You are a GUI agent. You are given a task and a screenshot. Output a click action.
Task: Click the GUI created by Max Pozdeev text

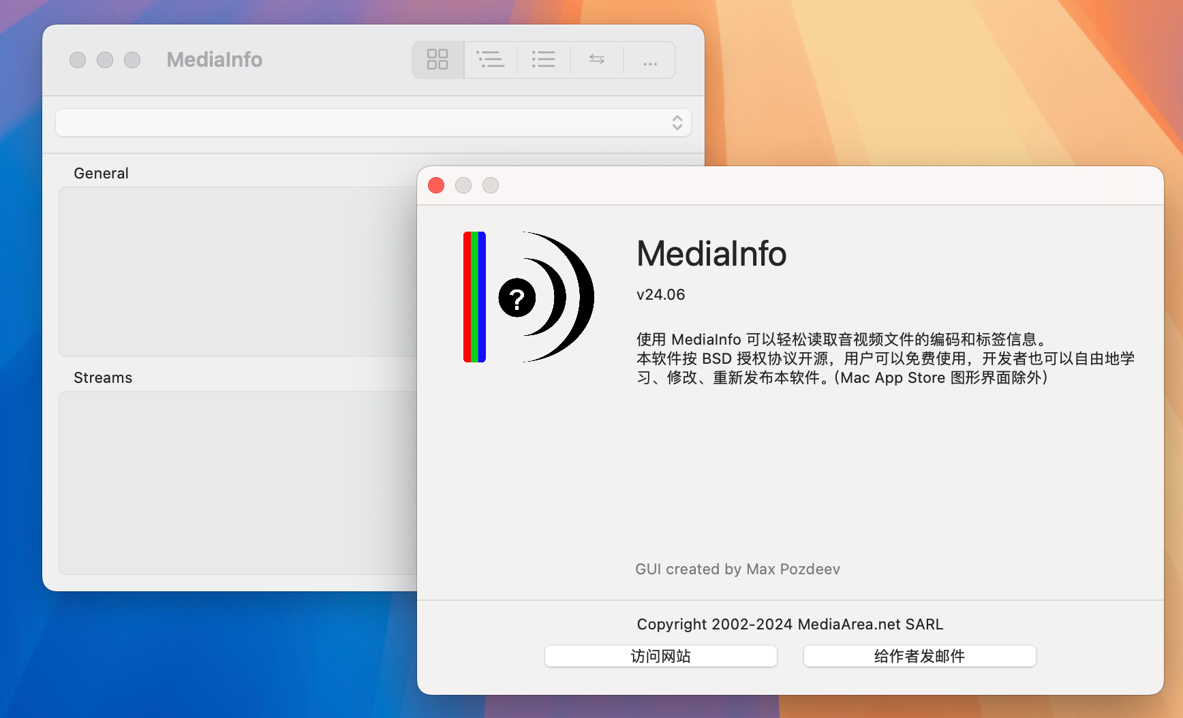737,569
